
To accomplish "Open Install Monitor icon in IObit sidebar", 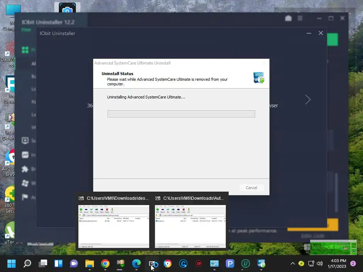I will tap(25, 155).
